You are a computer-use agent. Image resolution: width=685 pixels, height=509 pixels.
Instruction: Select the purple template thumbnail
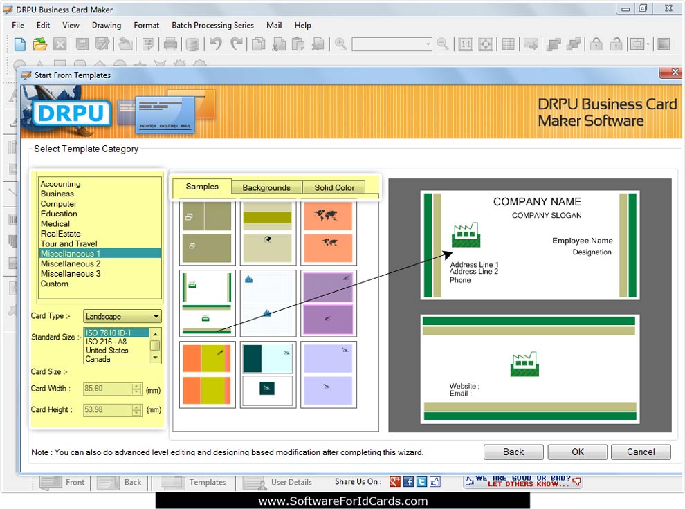pyautogui.click(x=328, y=303)
